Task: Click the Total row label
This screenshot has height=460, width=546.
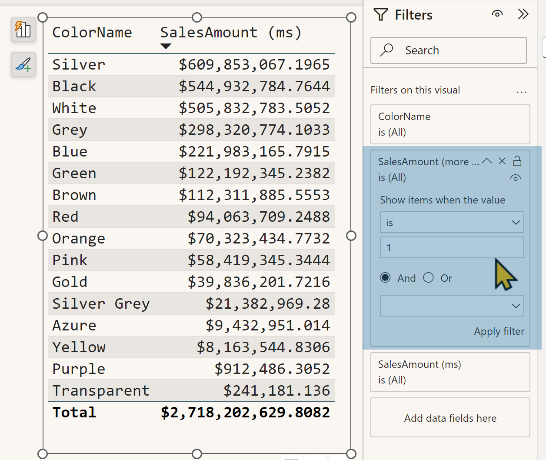Action: pos(74,412)
